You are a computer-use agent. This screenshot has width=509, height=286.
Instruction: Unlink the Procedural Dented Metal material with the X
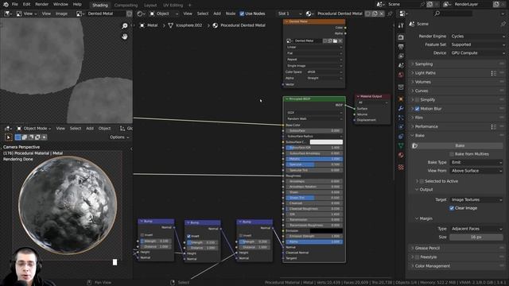382,14
